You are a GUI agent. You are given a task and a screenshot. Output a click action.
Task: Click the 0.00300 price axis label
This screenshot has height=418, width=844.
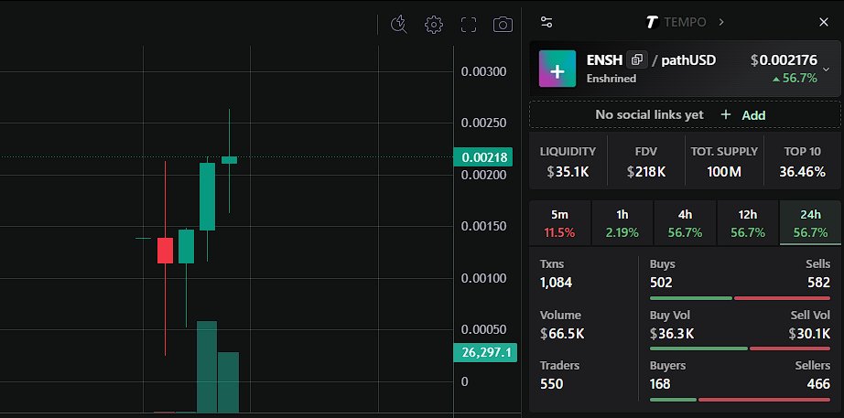click(x=484, y=71)
